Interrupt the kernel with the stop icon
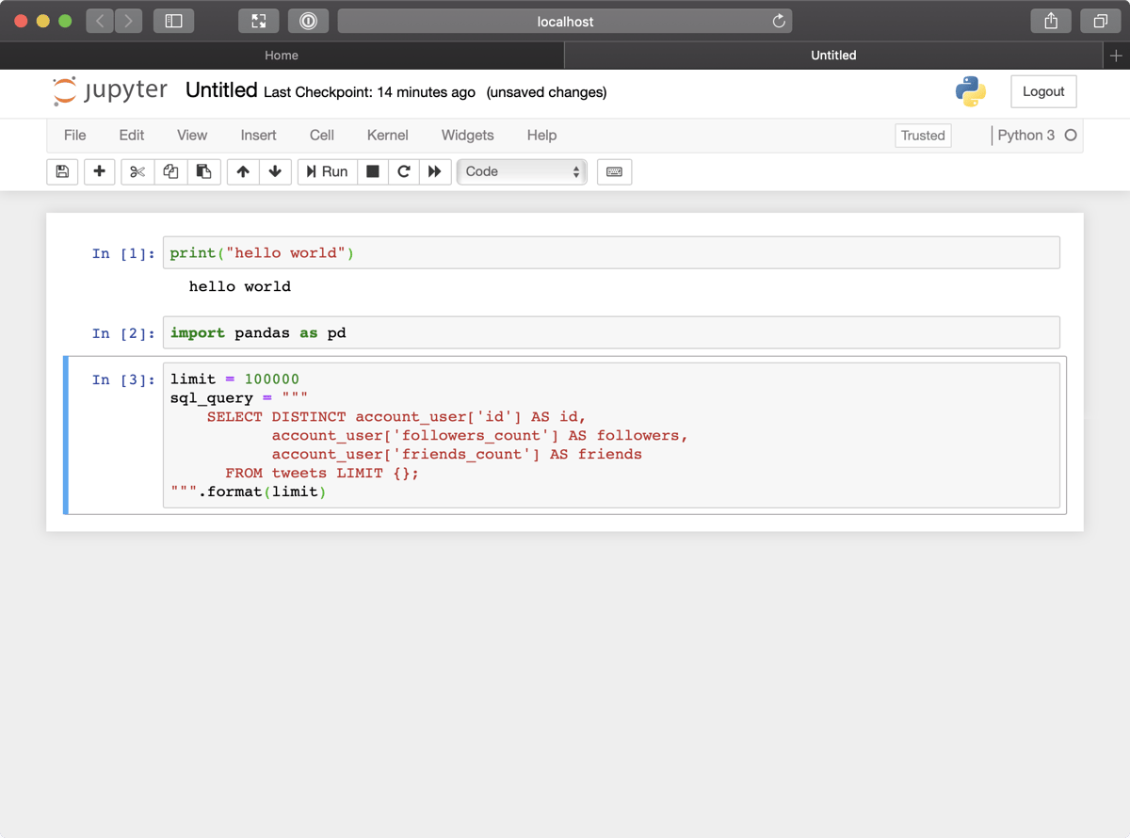This screenshot has height=838, width=1130. click(x=371, y=171)
